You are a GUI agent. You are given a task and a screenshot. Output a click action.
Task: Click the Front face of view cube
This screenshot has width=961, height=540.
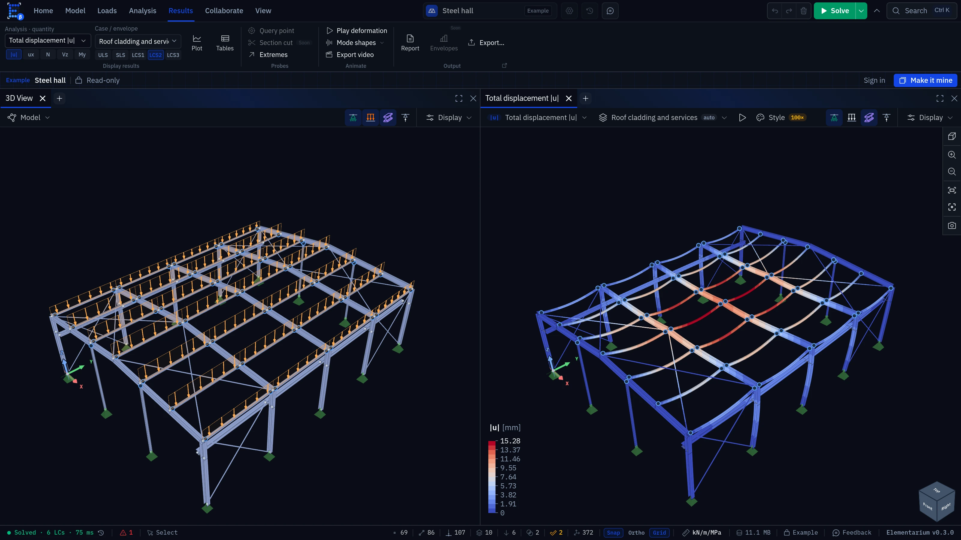[927, 507]
